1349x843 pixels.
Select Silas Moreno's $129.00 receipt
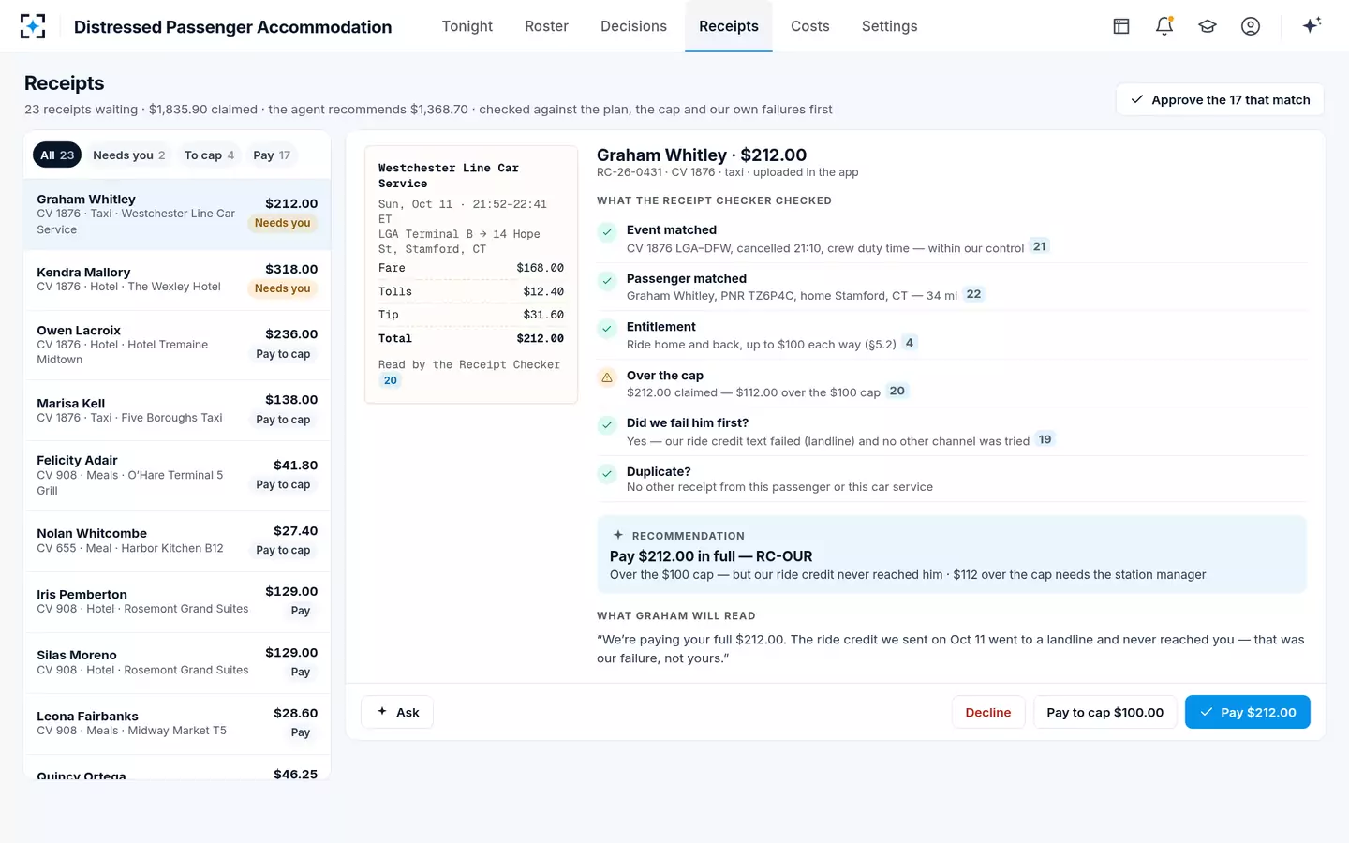177,663
